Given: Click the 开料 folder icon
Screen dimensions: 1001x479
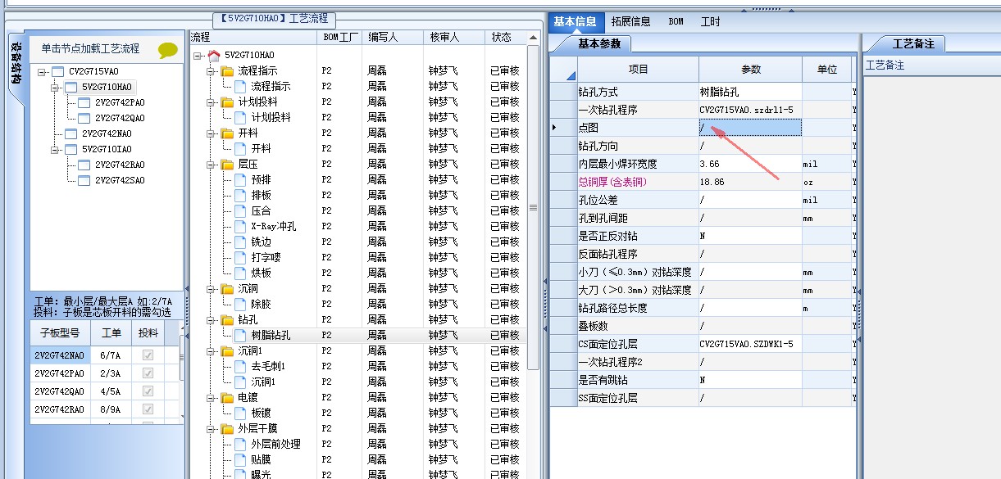Looking at the screenshot, I should 227,133.
